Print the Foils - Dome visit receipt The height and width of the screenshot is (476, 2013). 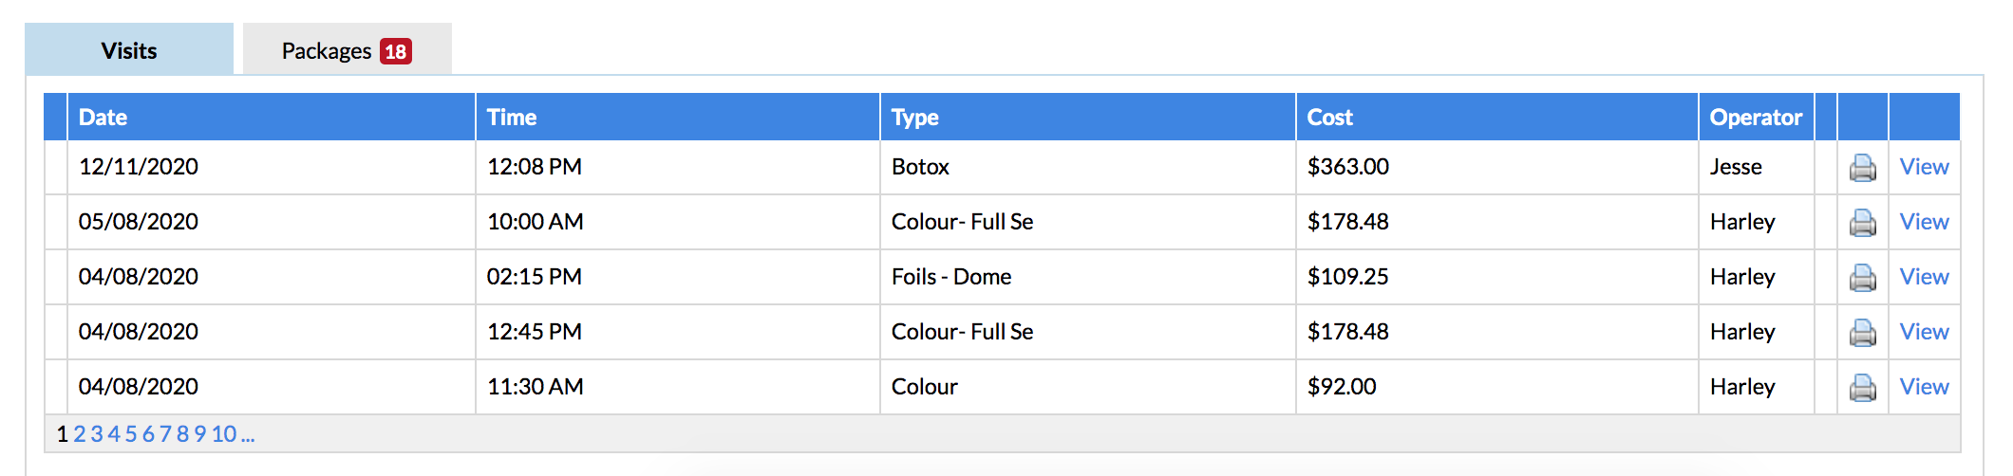(1862, 278)
